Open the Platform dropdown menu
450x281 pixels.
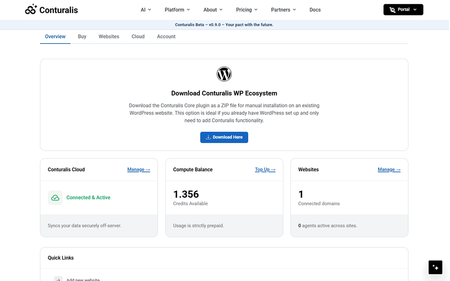177,10
